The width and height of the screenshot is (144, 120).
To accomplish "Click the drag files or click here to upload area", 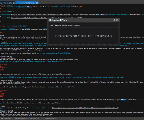I will [x=84, y=36].
